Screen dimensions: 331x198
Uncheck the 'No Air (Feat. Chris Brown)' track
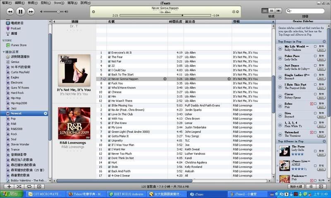click(109, 110)
